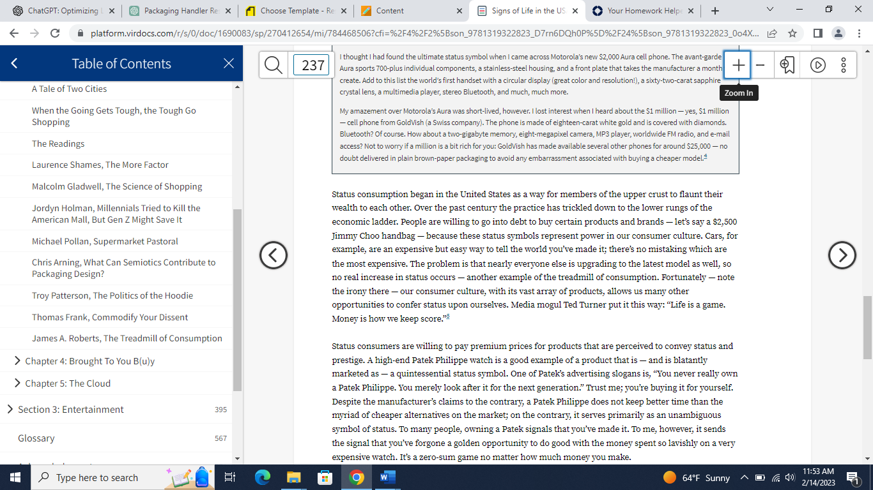
Task: Go to the previous page arrow
Action: click(x=273, y=255)
